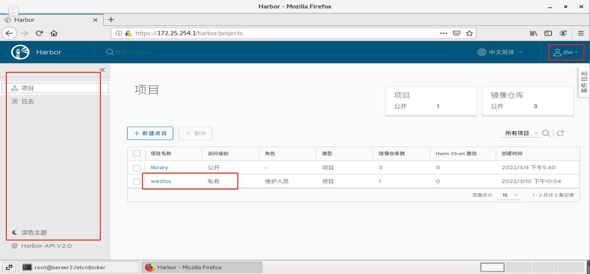Click the 2022/3/10 creation time cell

531,181
